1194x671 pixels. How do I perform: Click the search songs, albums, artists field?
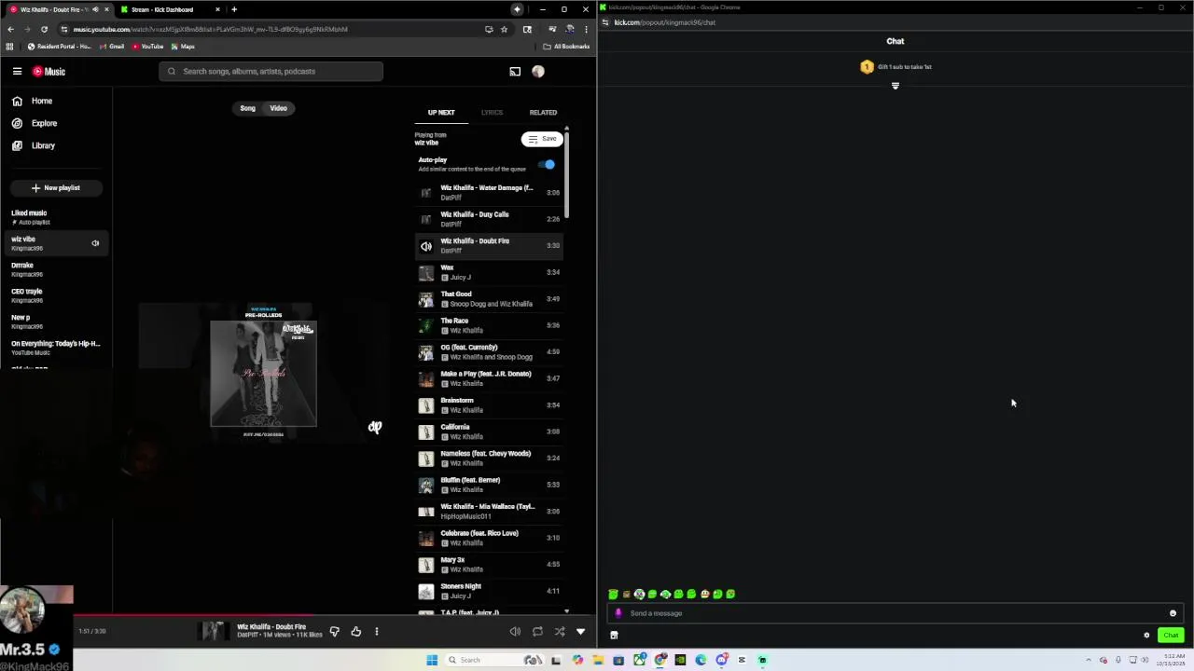tap(271, 71)
